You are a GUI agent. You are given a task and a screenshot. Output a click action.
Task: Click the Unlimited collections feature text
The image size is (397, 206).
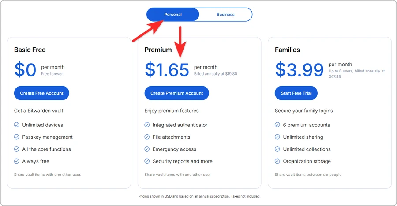click(x=307, y=149)
